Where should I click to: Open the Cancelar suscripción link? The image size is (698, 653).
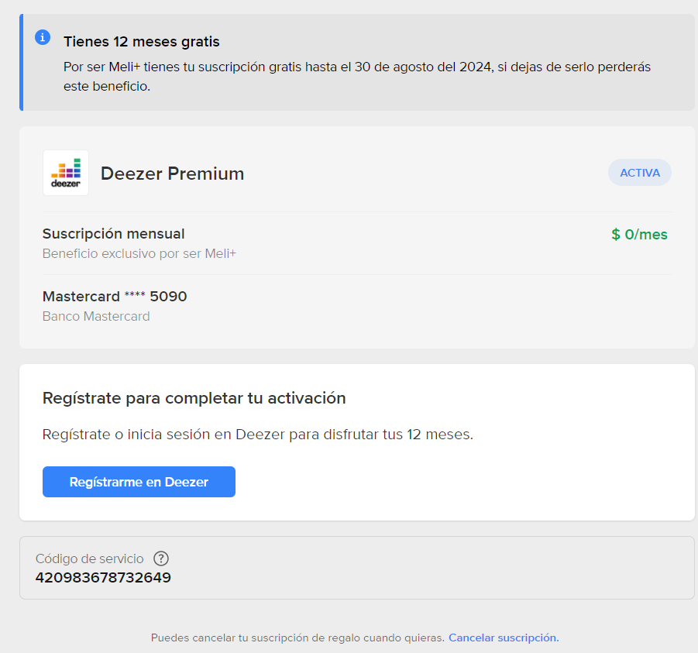(x=504, y=638)
